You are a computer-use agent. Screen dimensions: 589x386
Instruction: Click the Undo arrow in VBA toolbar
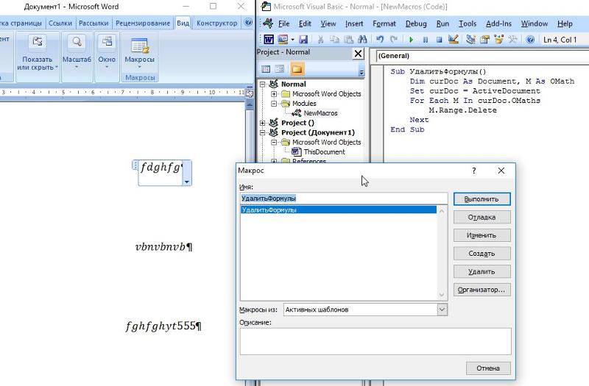click(380, 39)
